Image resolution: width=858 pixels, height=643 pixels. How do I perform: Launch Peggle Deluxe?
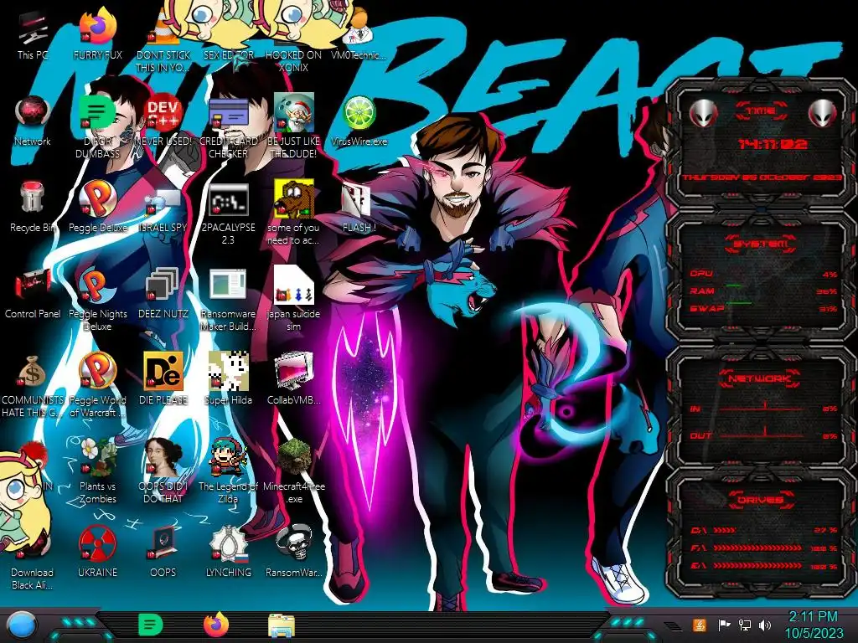pyautogui.click(x=97, y=208)
